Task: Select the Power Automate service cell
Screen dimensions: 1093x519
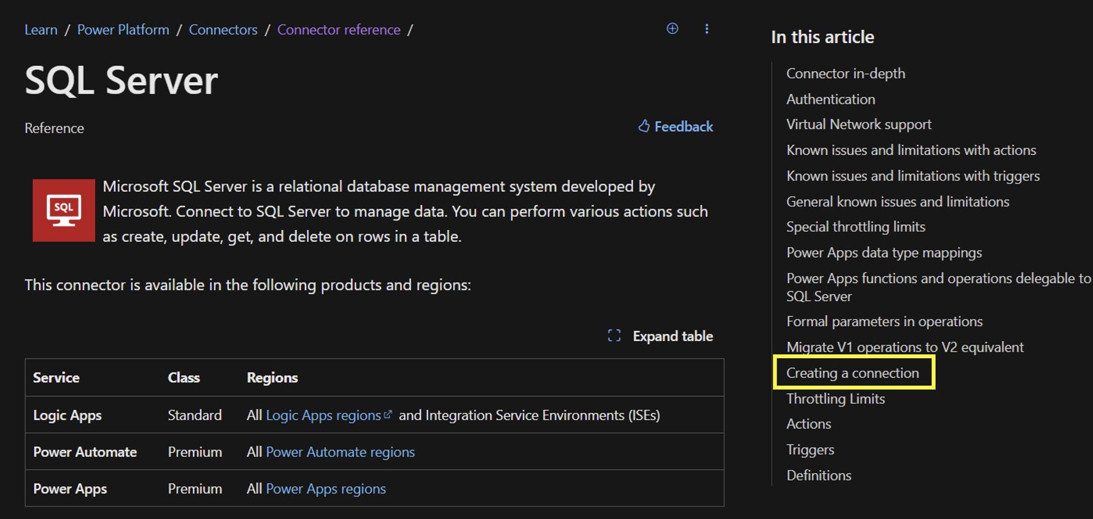Action: 85,452
